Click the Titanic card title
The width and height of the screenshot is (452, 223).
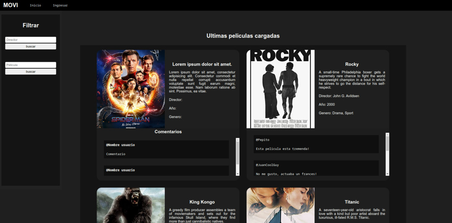click(x=352, y=202)
